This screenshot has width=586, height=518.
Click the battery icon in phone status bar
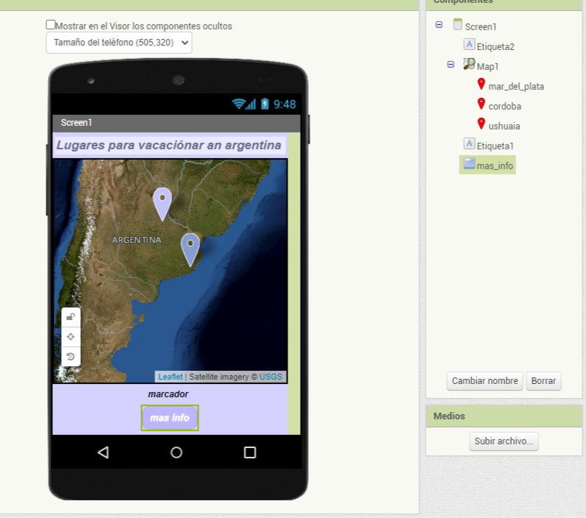click(265, 104)
